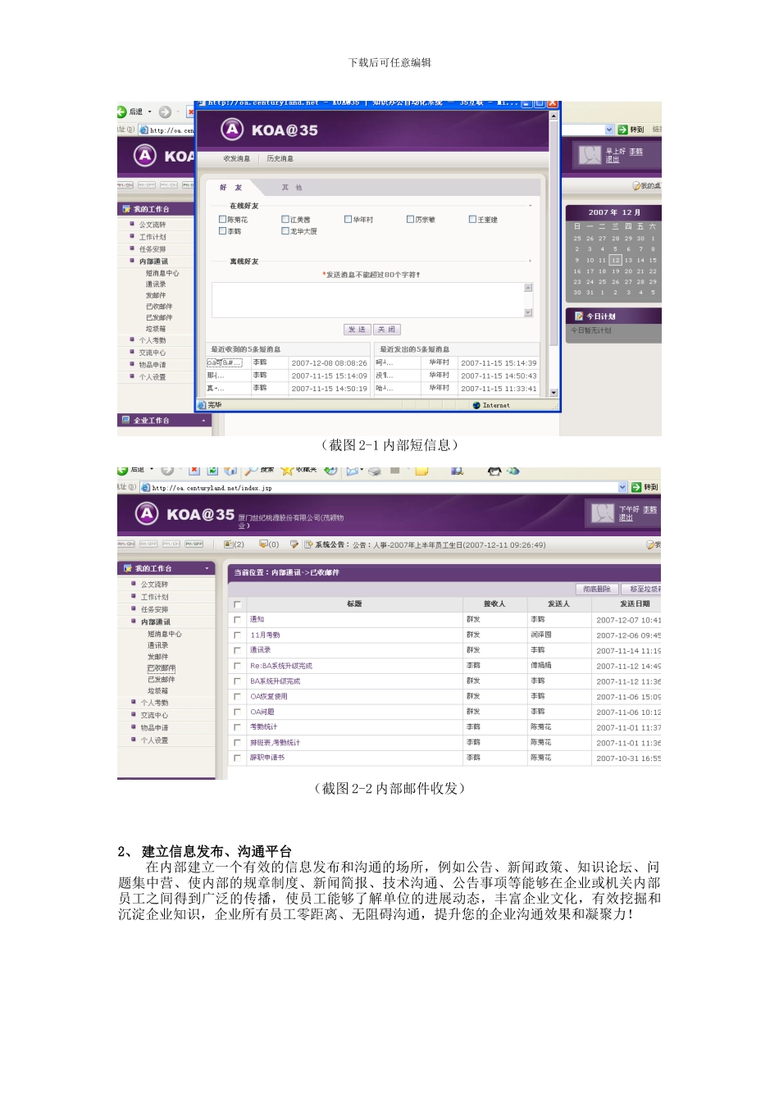
Task: Click the 今日计划 panel icon
Action: (x=579, y=316)
